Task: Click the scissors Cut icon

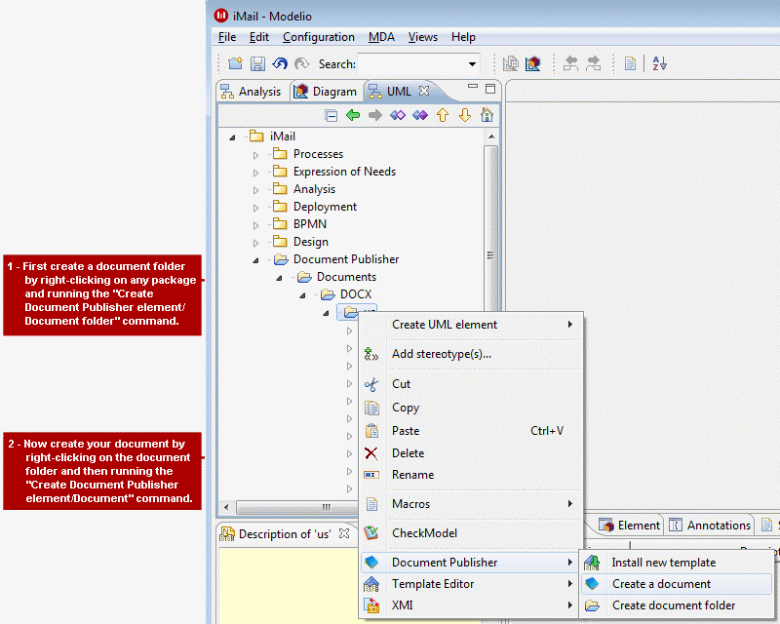Action: click(371, 384)
